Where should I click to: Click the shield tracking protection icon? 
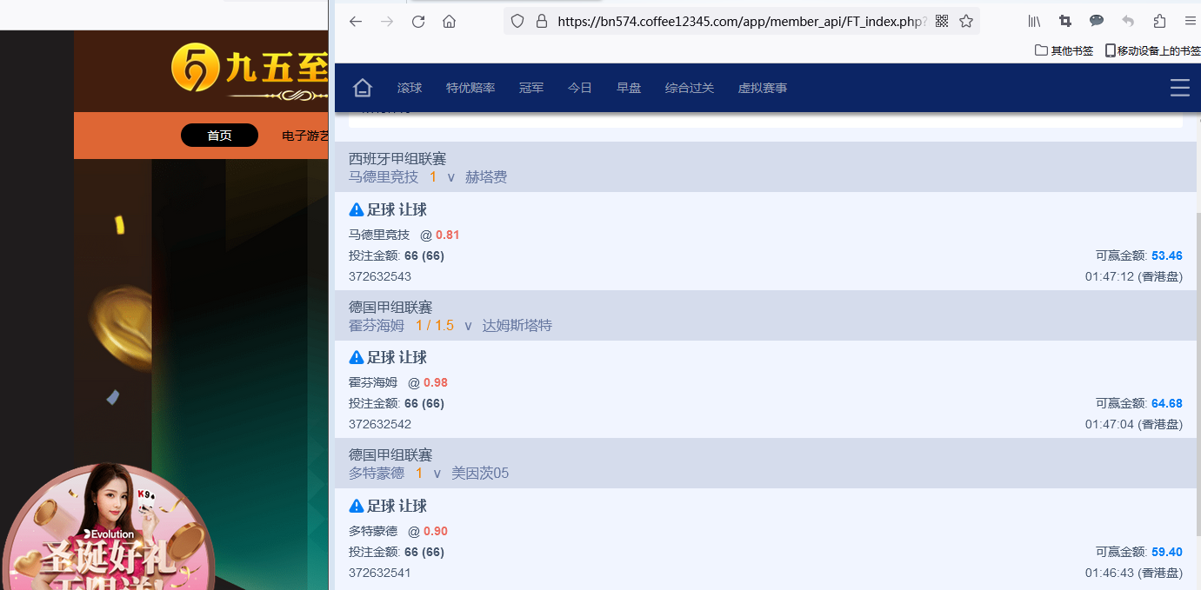(x=517, y=22)
